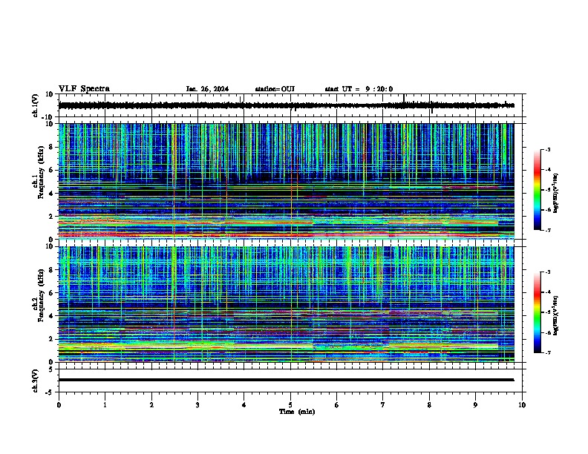588x454 pixels.
Task: Click time axis tick label '4'
Action: click(244, 405)
